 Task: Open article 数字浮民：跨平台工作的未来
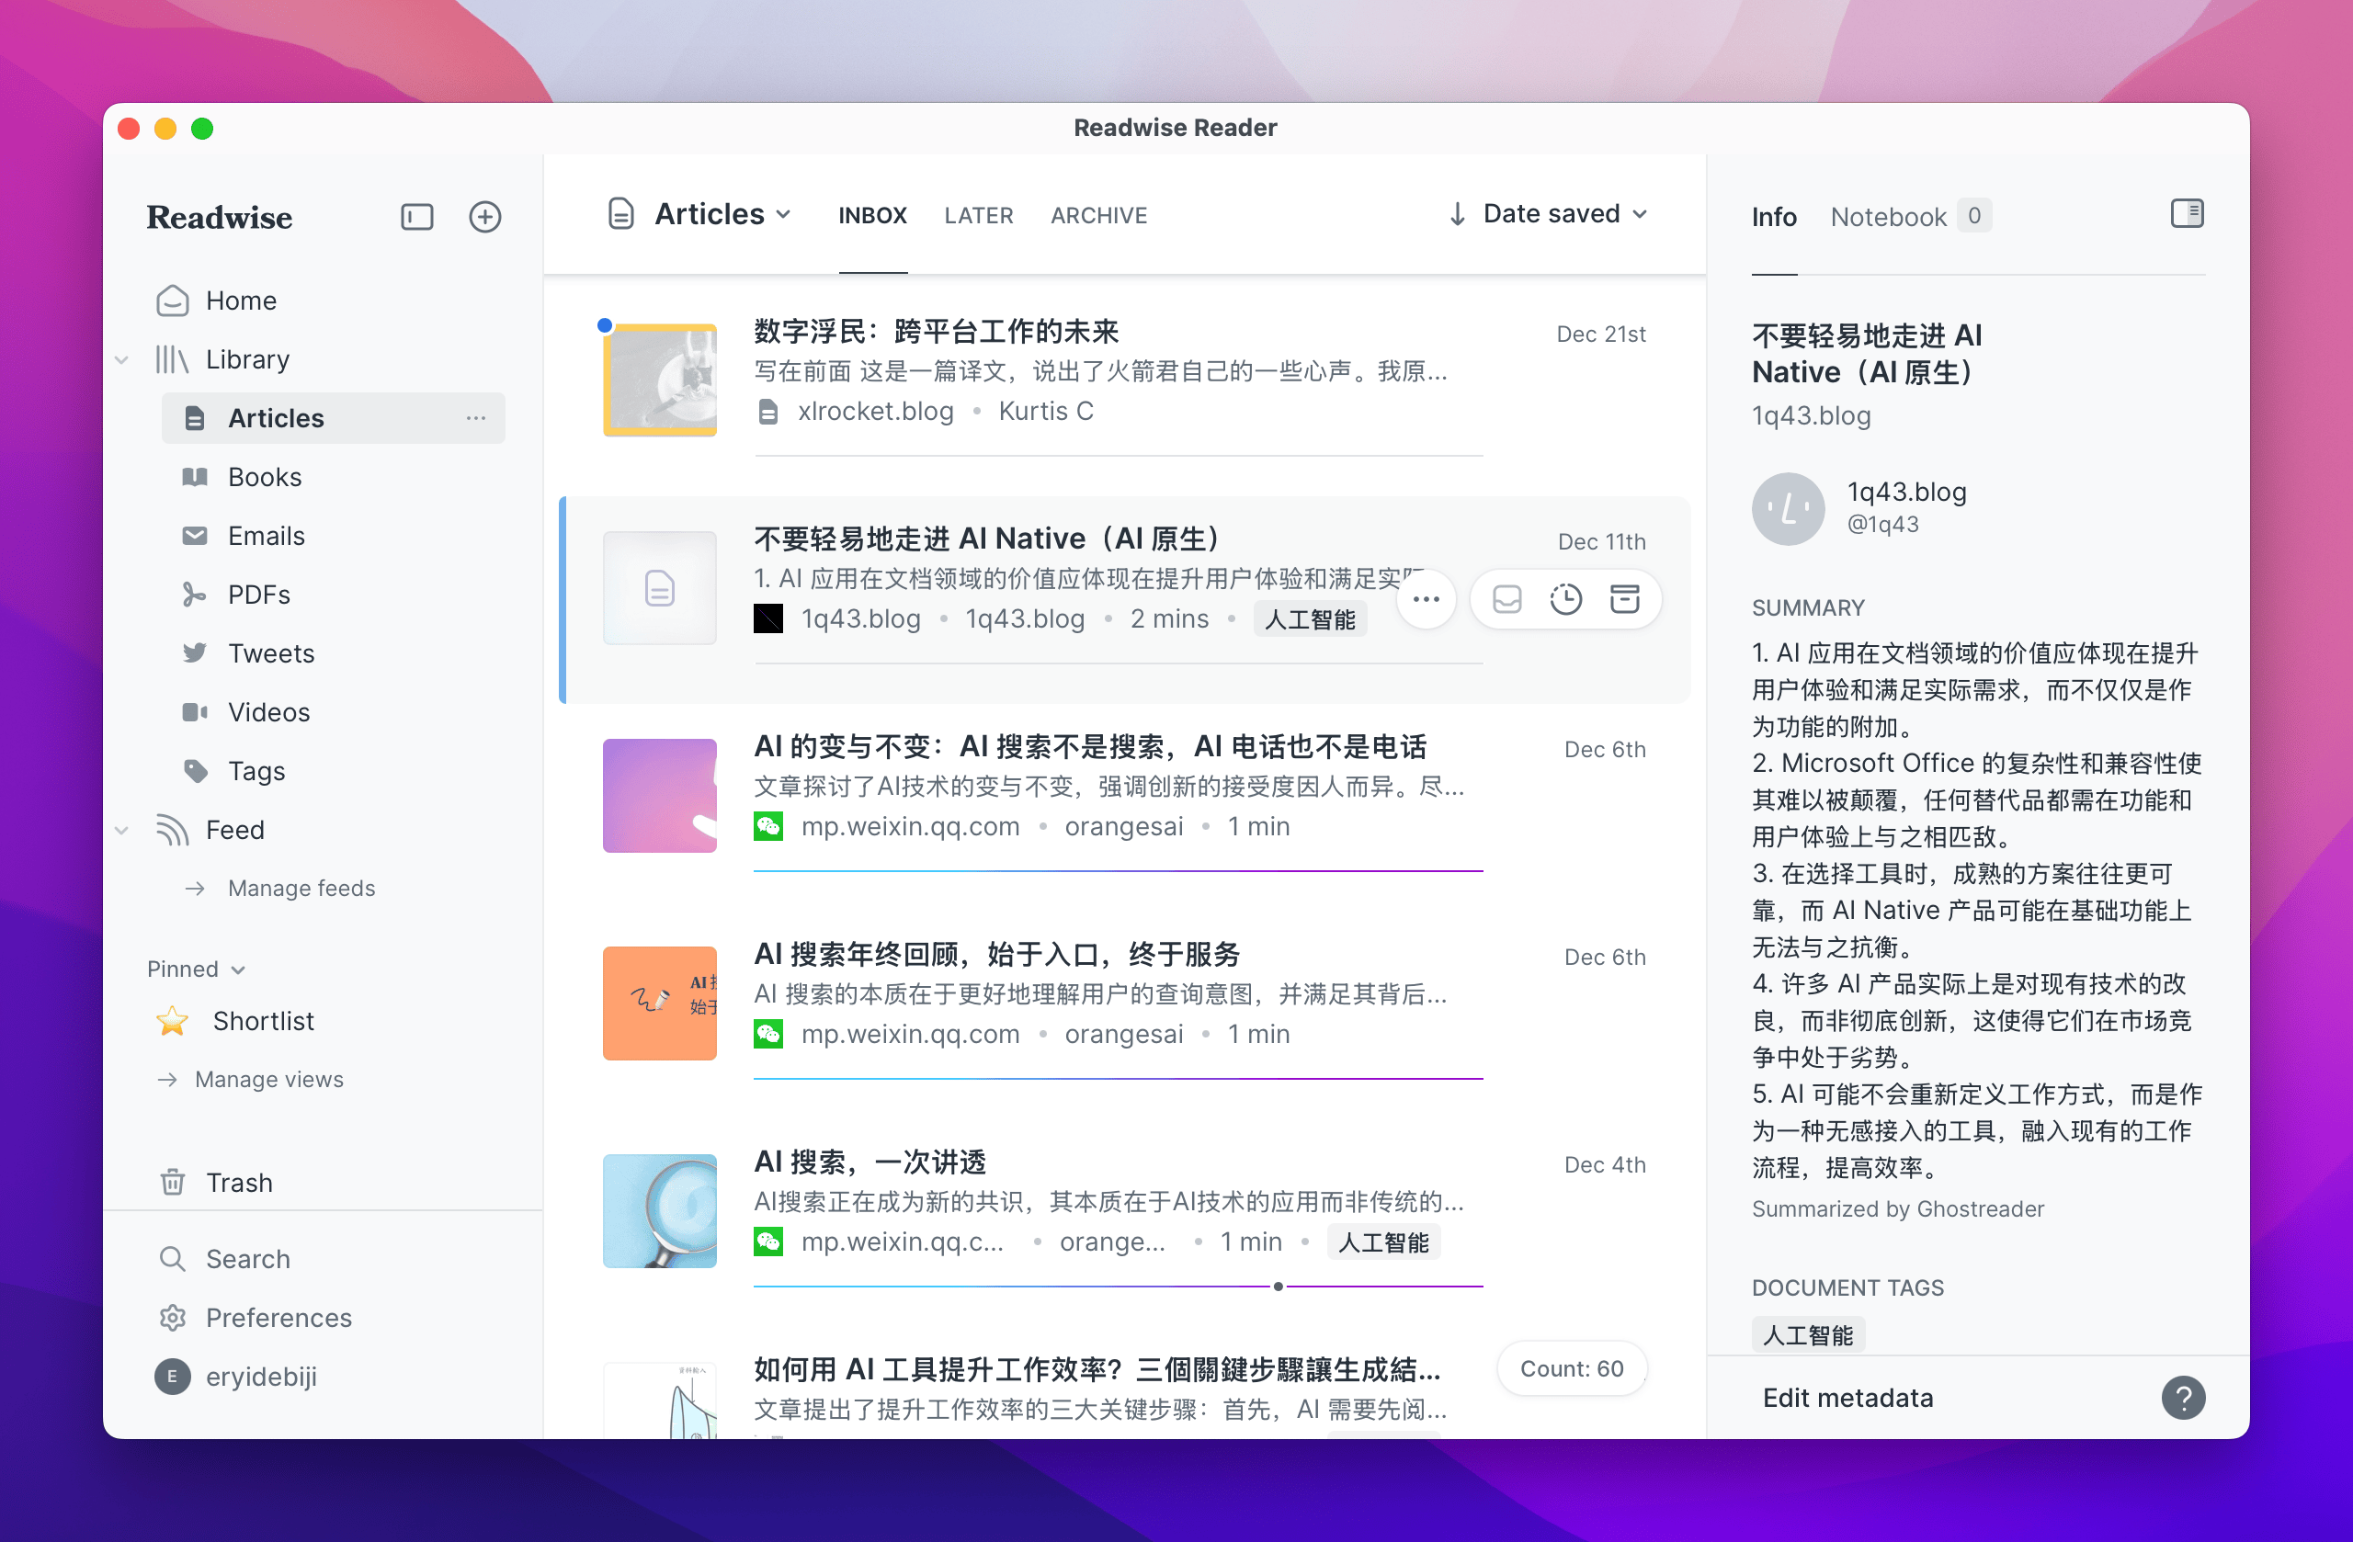click(937, 331)
